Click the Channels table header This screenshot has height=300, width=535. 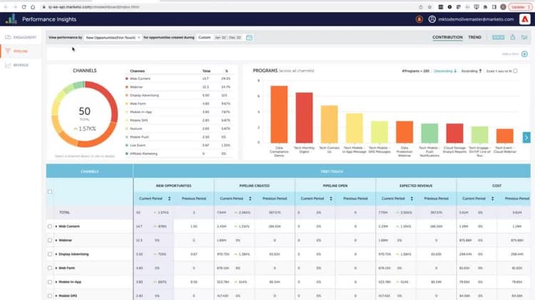tap(90, 172)
